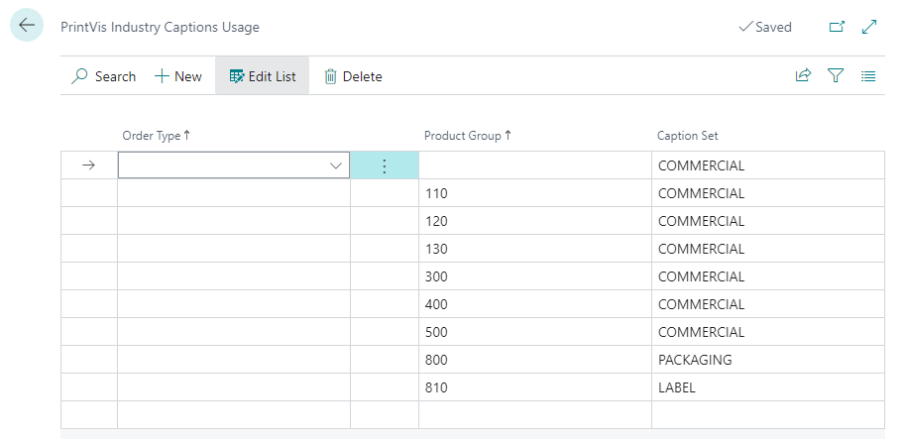Viewport: 905px width, 439px height.
Task: Click COMMERCIAL in the 500 row
Action: [x=768, y=332]
